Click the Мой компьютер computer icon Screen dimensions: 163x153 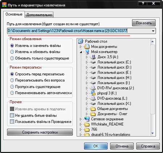pyautogui.click(x=87, y=52)
